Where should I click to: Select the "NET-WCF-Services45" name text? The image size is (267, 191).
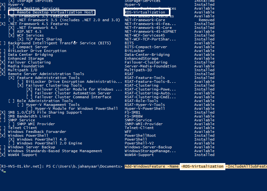tap(145, 35)
